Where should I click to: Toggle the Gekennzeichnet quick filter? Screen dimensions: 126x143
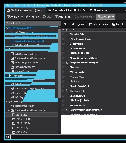pos(99,24)
